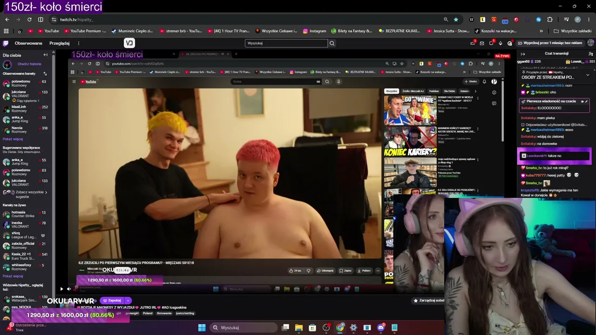Open the Chrome three-dot menu
The image size is (596, 335).
(x=588, y=20)
